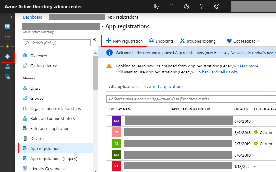Click the Roles and administrators icon

pyautogui.click(x=25, y=118)
